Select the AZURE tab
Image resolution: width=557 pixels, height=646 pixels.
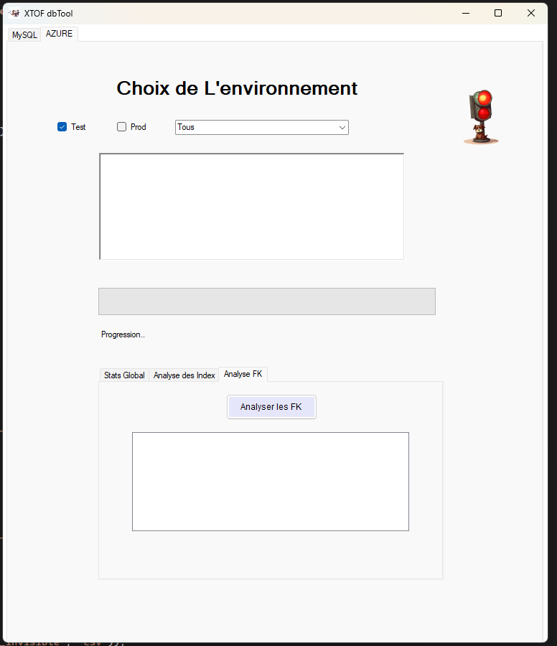pyautogui.click(x=60, y=34)
